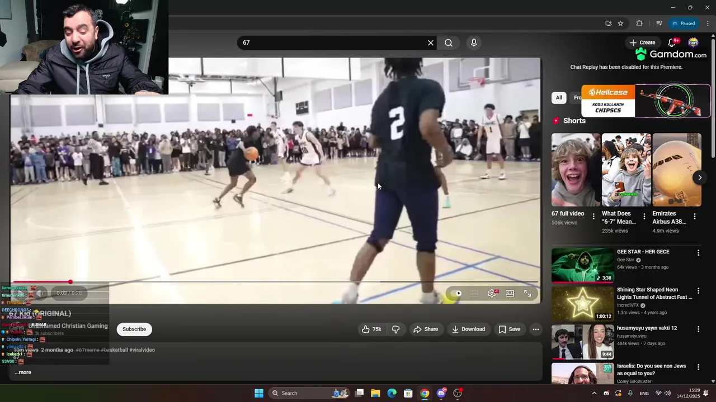Open Chrome media controls
The image size is (716, 402).
[659, 23]
